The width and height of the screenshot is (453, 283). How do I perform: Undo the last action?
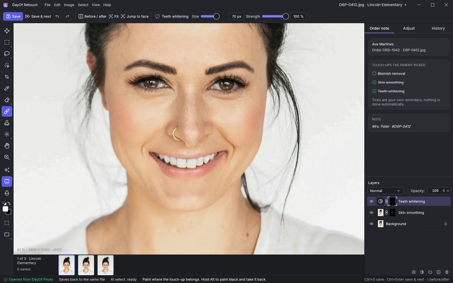point(57,16)
